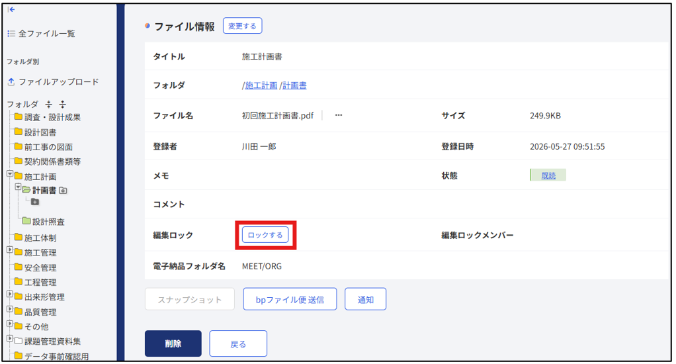Select the 施工計画 folder in the tree
Screen dimensions: 676x364
point(35,177)
